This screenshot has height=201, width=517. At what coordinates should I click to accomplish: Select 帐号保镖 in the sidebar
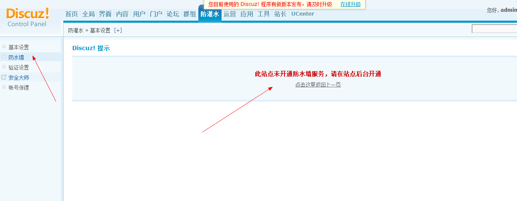19,88
